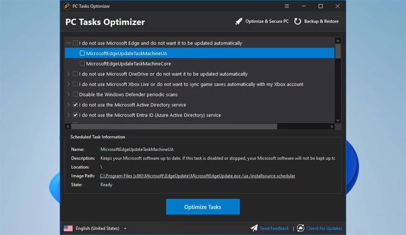This screenshot has width=406, height=235.
Task: Click the Check for Updates refresh icon
Action: 301,228
